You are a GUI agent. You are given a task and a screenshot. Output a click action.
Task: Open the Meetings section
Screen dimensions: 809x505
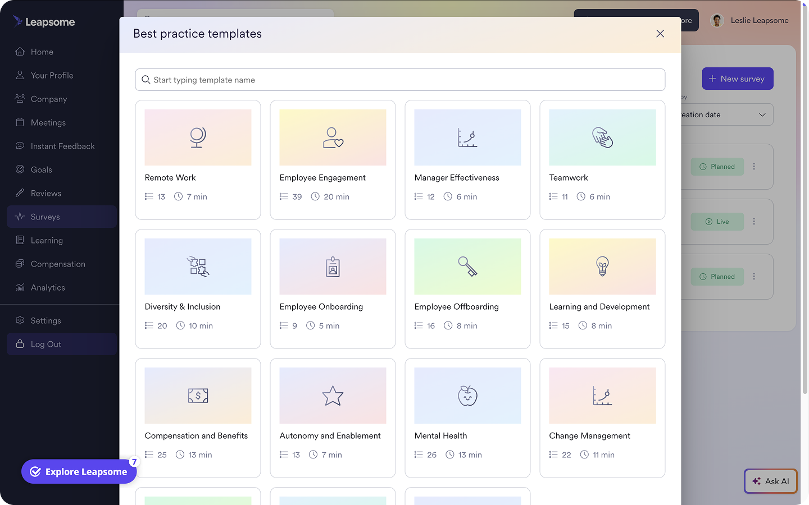62,122
